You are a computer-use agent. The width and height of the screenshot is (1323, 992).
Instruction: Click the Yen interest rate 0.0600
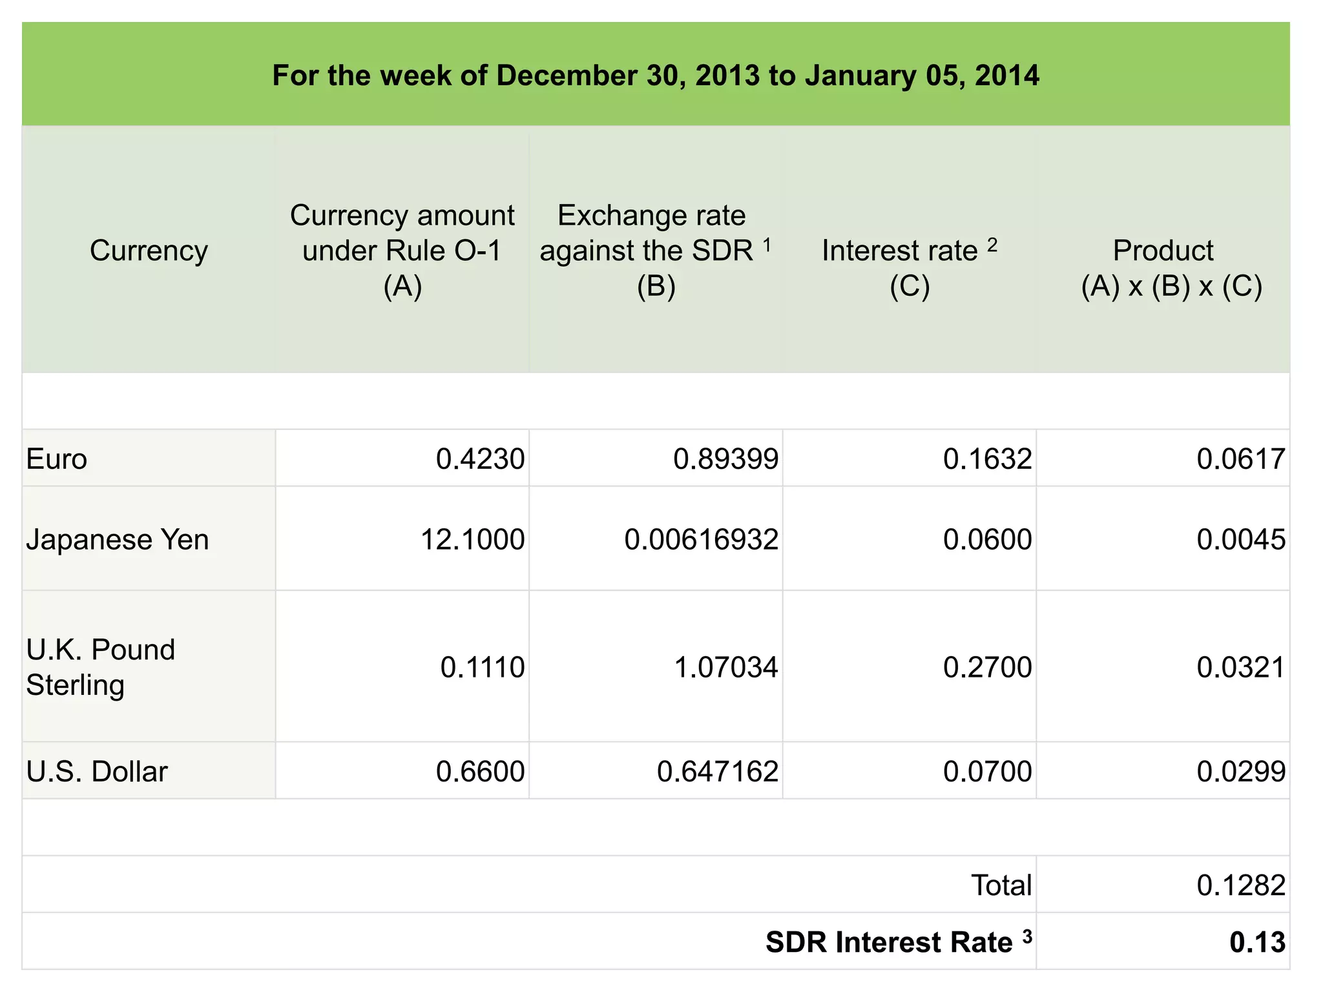click(x=987, y=539)
